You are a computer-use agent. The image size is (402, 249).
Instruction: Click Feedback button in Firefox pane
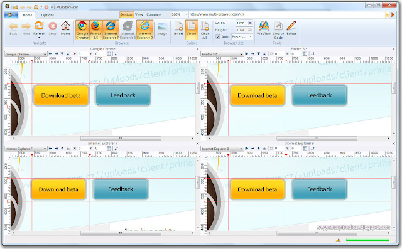tap(320, 95)
